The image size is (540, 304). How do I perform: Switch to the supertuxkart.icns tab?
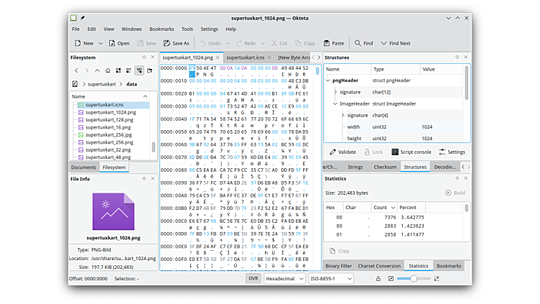coord(246,57)
